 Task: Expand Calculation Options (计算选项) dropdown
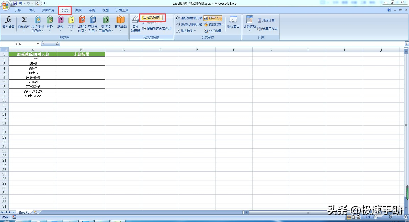pyautogui.click(x=249, y=31)
